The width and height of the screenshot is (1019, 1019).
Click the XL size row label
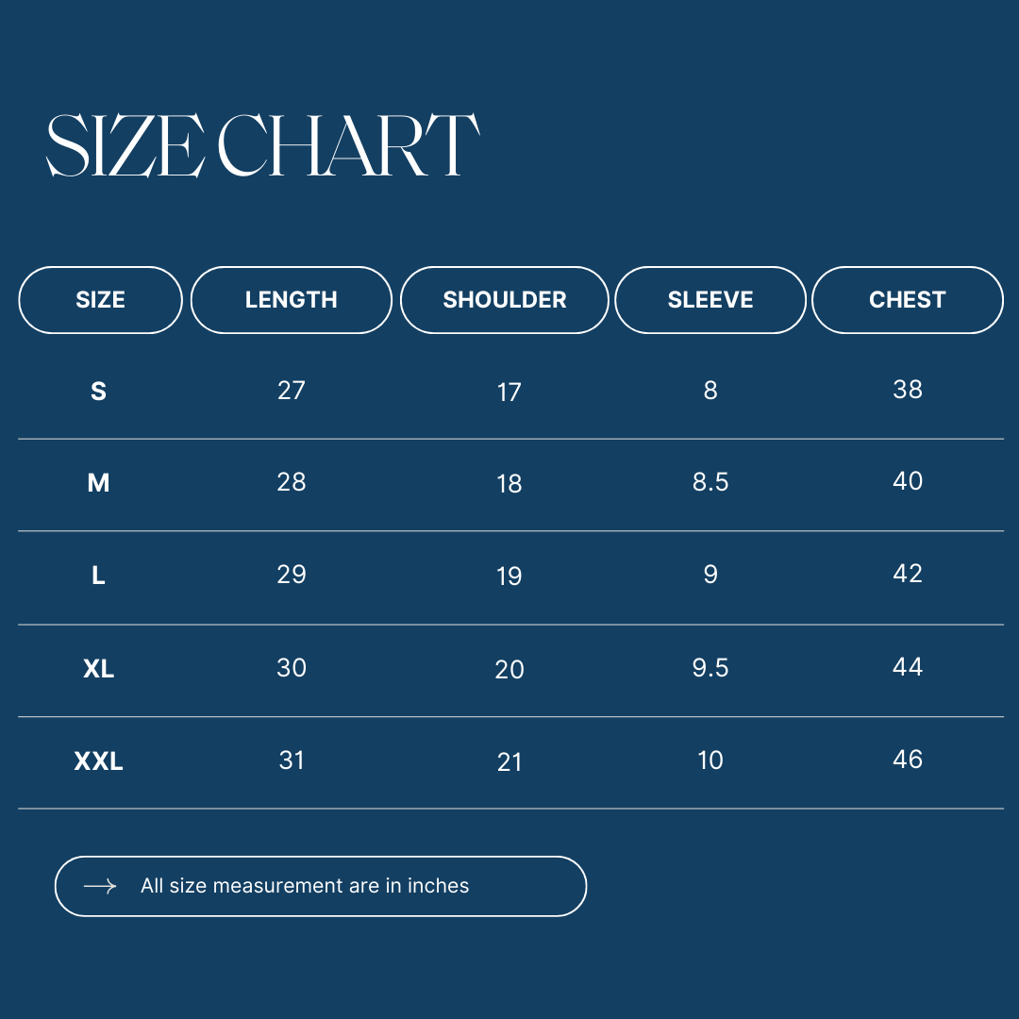point(98,669)
